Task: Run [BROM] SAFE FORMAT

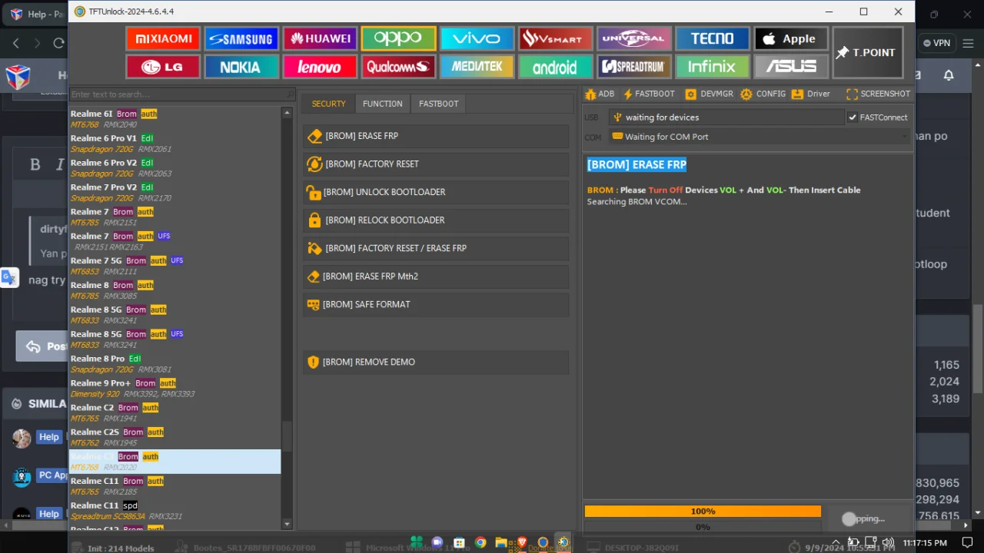Action: point(436,305)
